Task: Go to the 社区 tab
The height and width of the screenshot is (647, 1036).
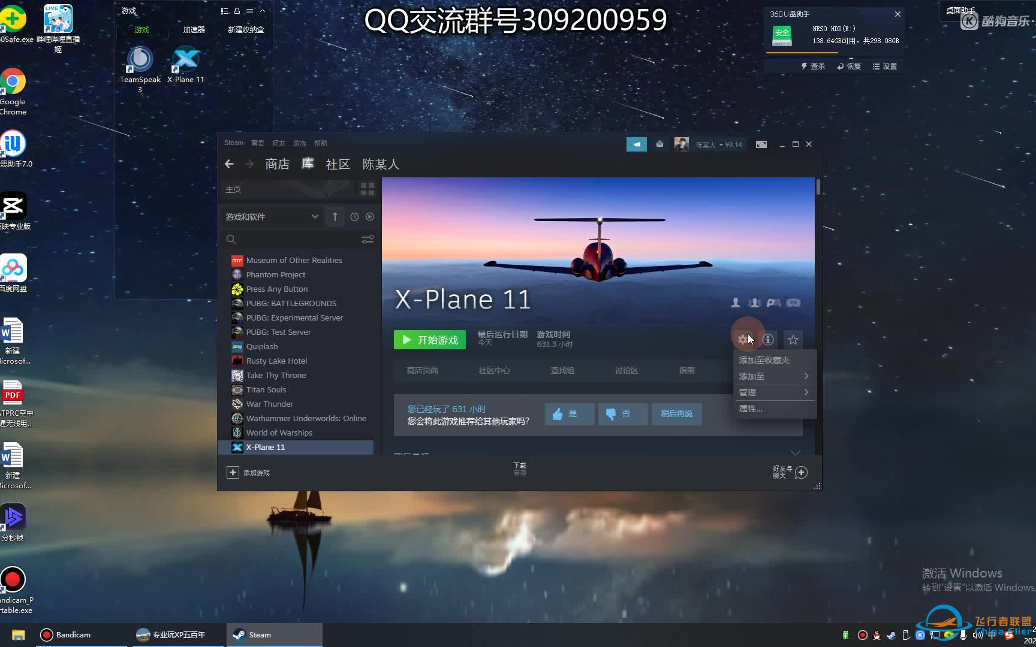Action: coord(338,164)
